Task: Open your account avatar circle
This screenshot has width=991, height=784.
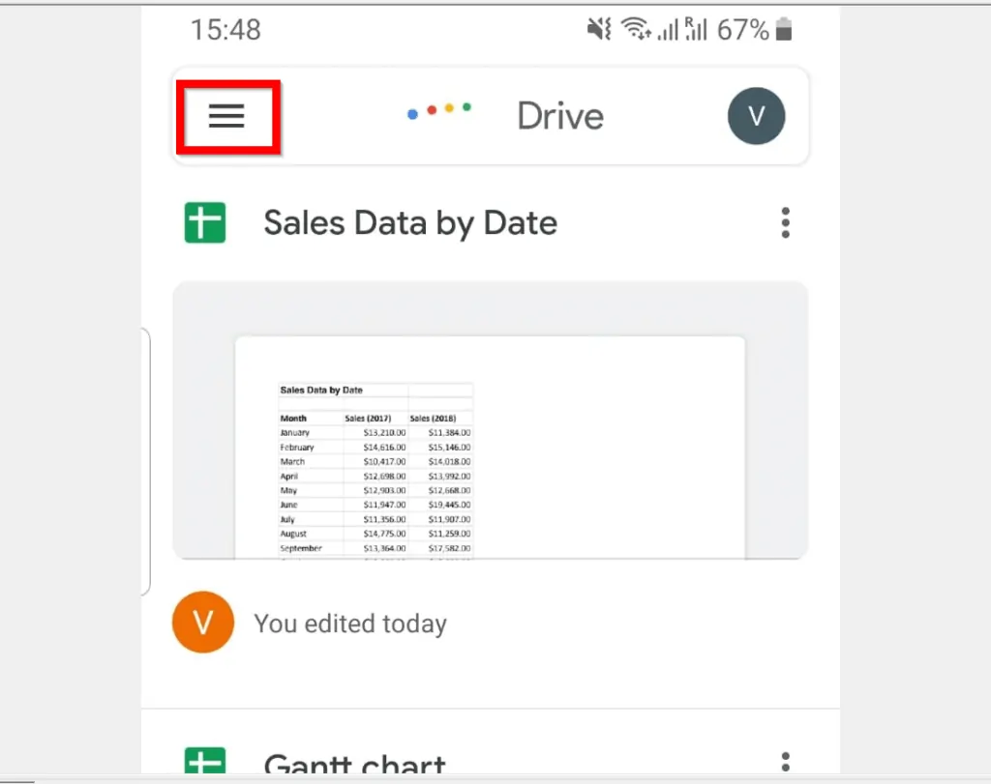Action: [x=757, y=116]
